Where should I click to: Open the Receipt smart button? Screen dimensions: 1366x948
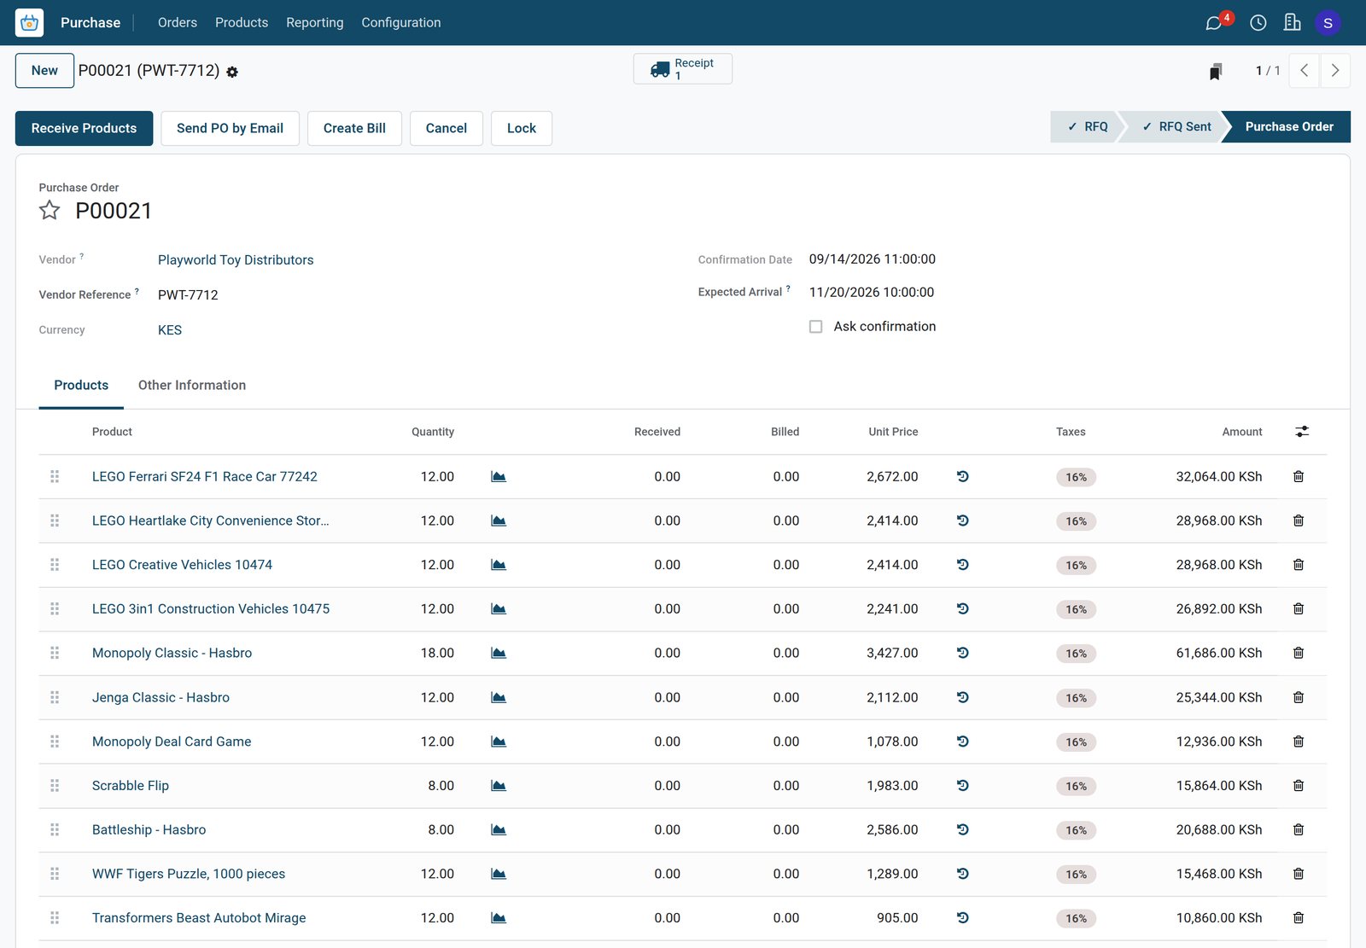(x=683, y=69)
